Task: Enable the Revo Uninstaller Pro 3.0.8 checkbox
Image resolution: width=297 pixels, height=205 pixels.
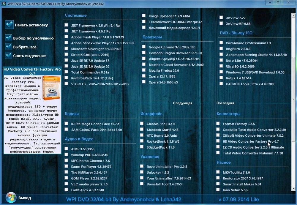Action: click(142, 166)
